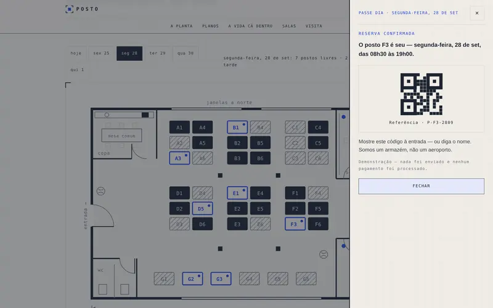
Task: Click the 'RESERVA CONFIRMADA' label
Action: 386,33
